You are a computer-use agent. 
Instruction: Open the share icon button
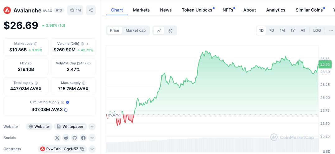coord(91,10)
